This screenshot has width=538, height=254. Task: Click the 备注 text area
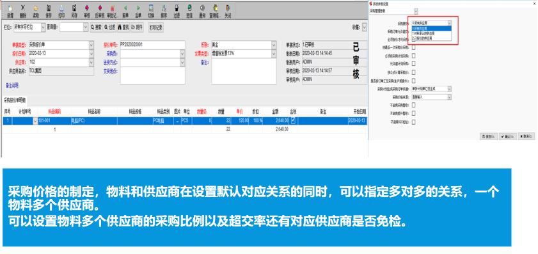pos(244,72)
